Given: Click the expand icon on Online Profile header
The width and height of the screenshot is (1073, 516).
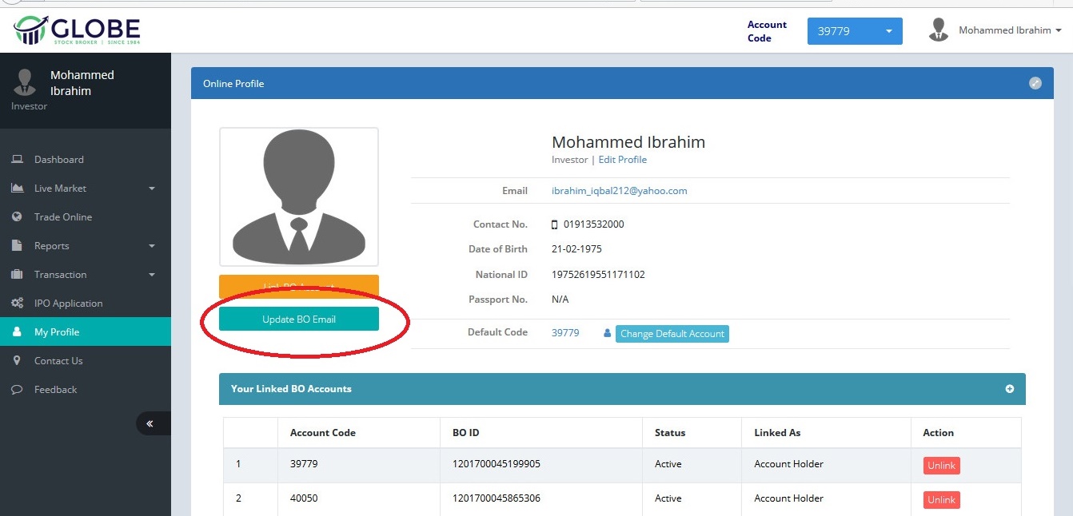Looking at the screenshot, I should coord(1035,83).
